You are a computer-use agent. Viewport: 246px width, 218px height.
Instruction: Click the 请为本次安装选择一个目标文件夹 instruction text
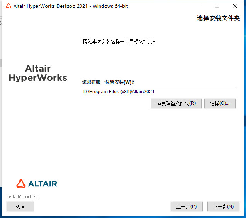(x=119, y=42)
